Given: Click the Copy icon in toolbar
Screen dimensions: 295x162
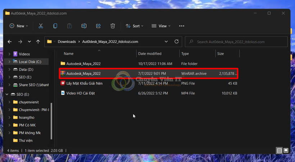Looking at the screenshot, I should pos(55,26).
